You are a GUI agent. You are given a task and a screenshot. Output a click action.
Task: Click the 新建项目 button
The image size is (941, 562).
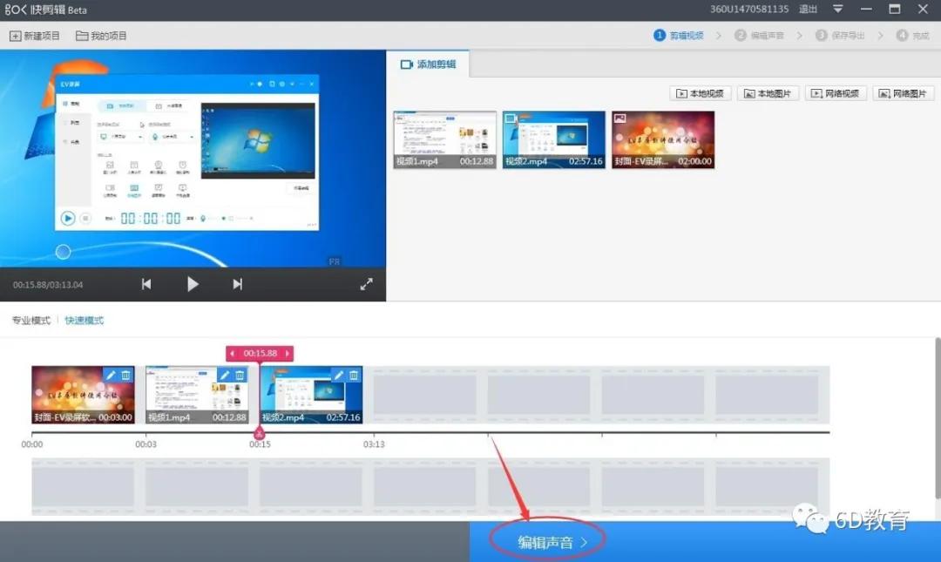tap(34, 36)
